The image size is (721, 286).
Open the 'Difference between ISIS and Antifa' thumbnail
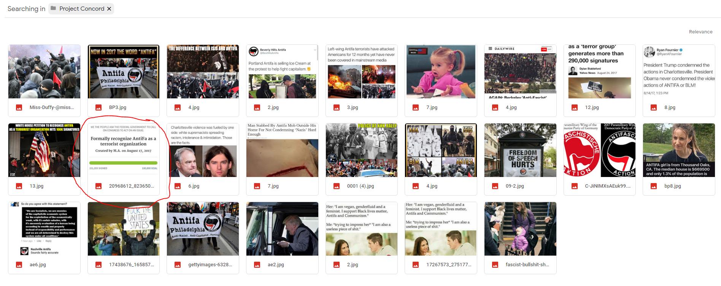click(203, 72)
